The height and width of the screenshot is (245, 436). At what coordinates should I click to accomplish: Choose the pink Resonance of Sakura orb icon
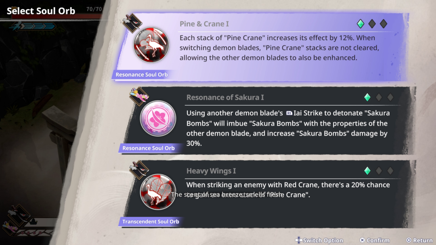tap(158, 118)
